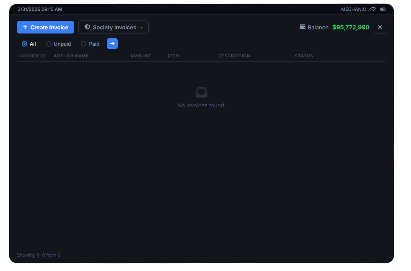This screenshot has height=271, width=411.
Task: Click the Wi-Fi status icon
Action: [373, 9]
